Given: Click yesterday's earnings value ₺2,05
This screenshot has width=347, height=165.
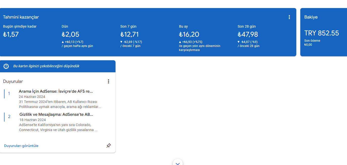Looking at the screenshot, I should pos(70,34).
